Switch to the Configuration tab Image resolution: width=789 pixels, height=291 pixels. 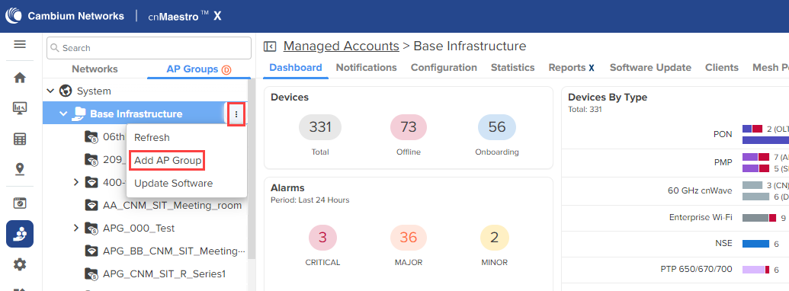444,67
